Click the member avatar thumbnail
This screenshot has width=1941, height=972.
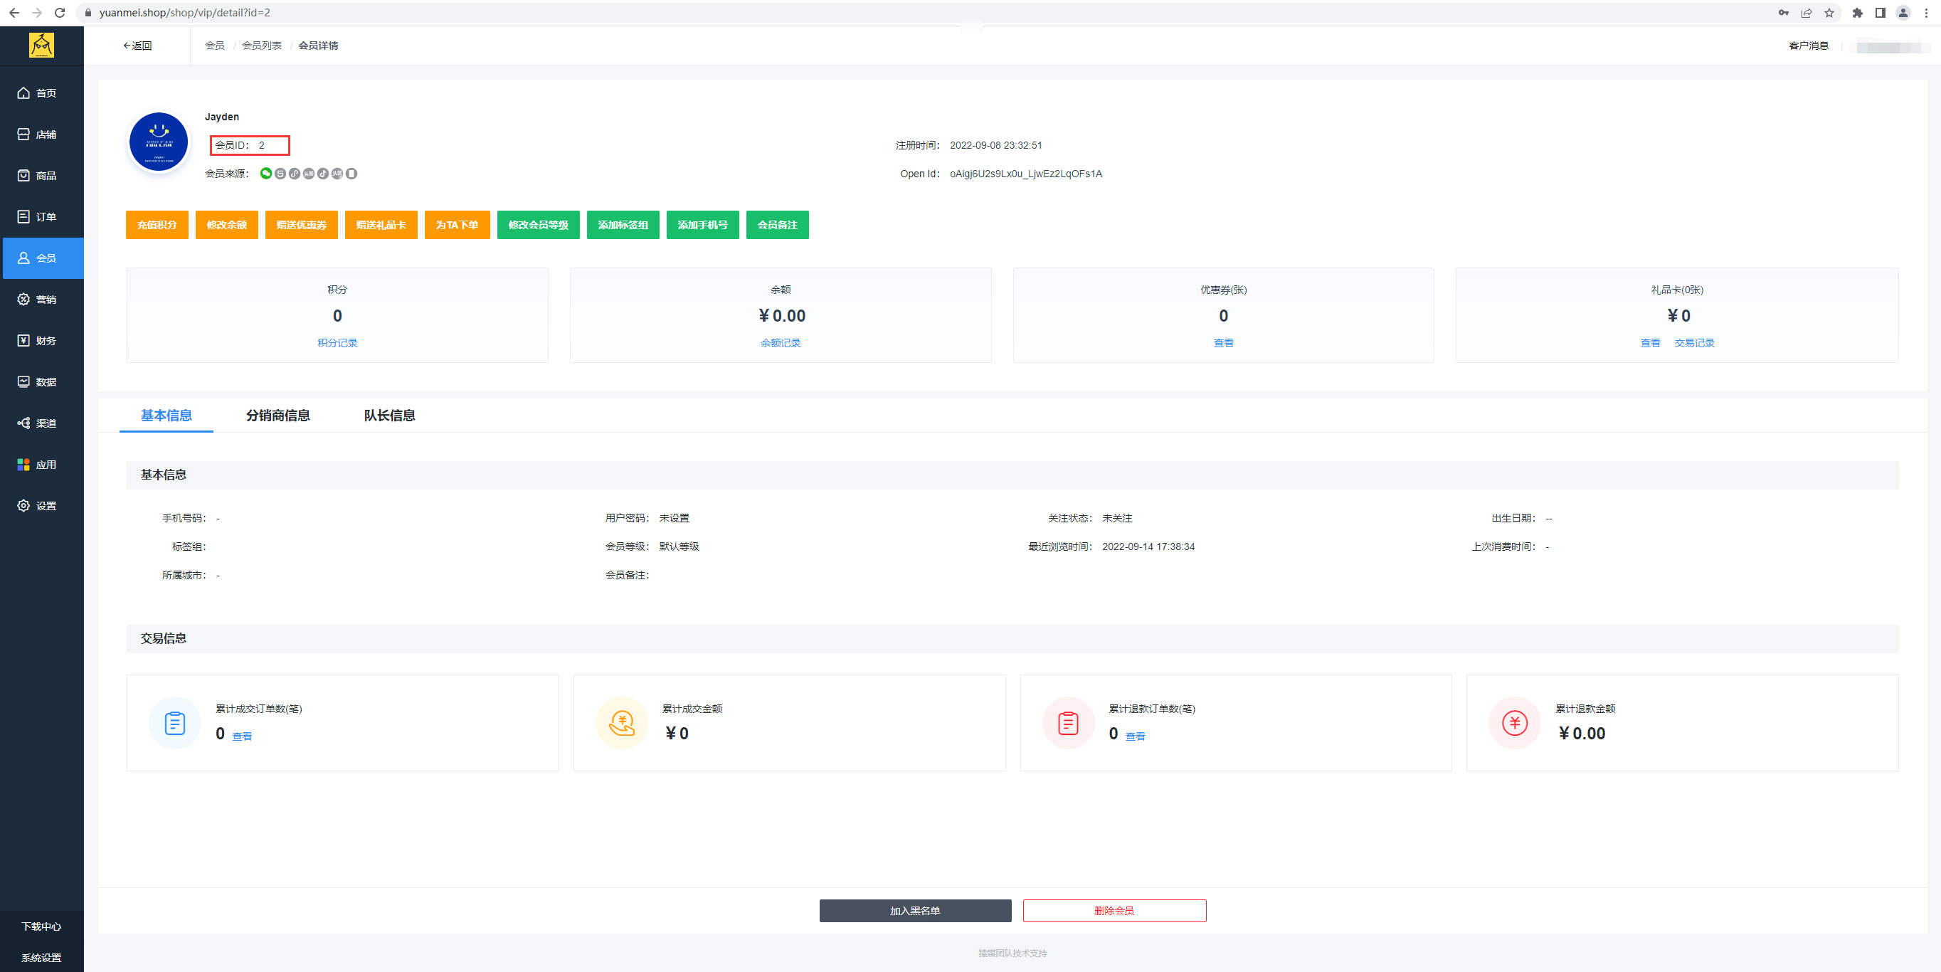click(158, 142)
